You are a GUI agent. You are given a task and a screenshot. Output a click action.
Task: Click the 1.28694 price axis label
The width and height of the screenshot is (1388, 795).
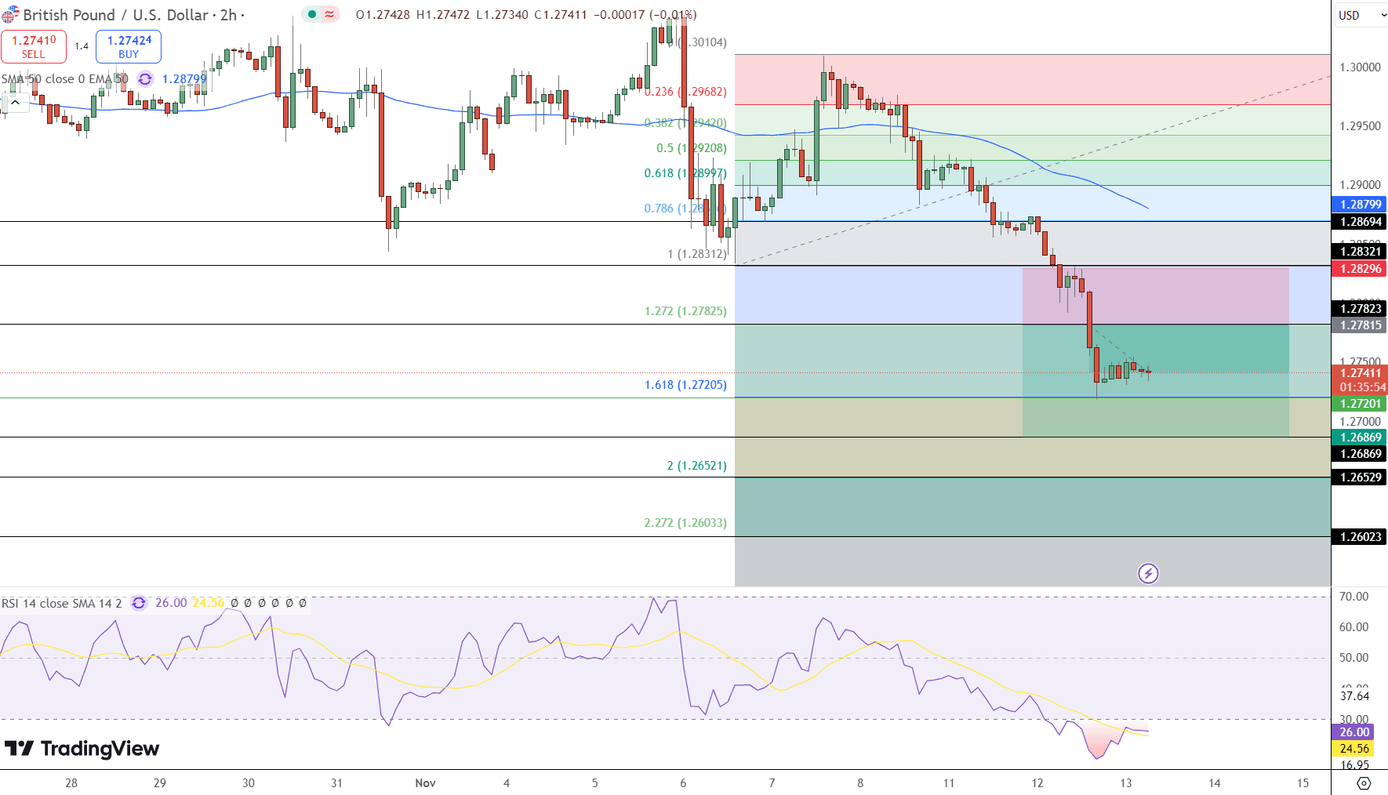[x=1360, y=222]
